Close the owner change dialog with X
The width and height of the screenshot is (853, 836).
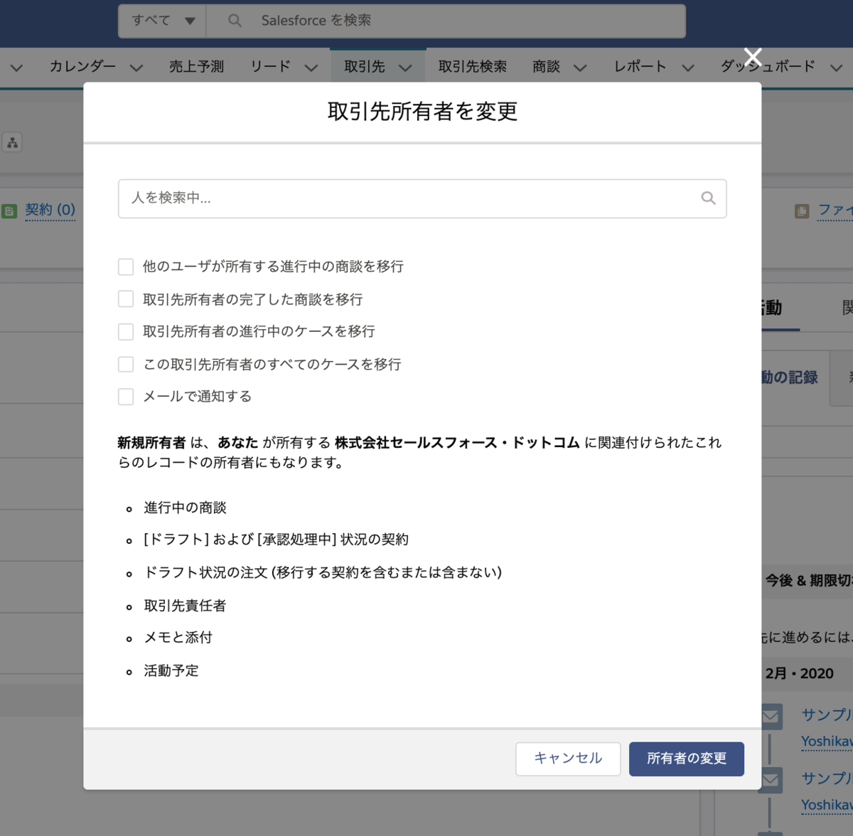point(753,57)
